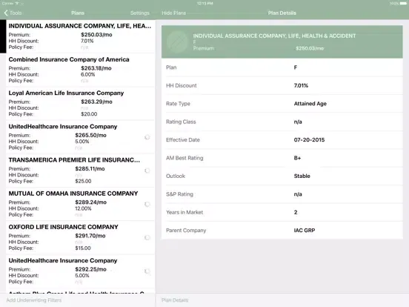Screen dimensions: 409x307
Task: Tap the $20.00 policy fee value
Action: coord(89,114)
